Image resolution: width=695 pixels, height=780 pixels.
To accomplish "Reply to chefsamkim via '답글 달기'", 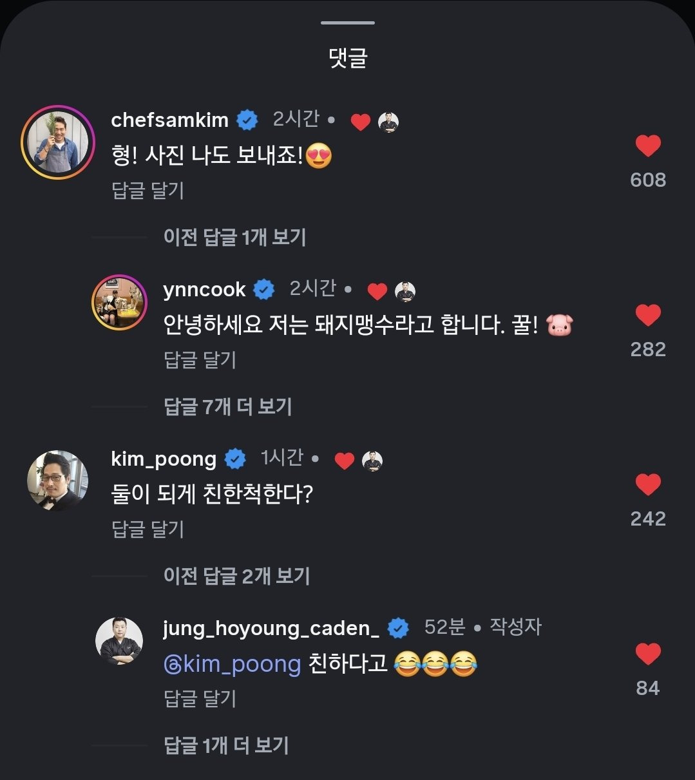I will (148, 191).
